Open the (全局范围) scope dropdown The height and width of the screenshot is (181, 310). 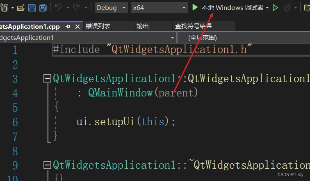[x=244, y=38]
